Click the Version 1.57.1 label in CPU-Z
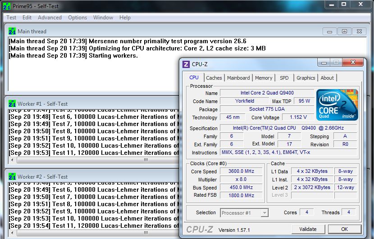This screenshot has width=374, height=239. click(x=234, y=230)
